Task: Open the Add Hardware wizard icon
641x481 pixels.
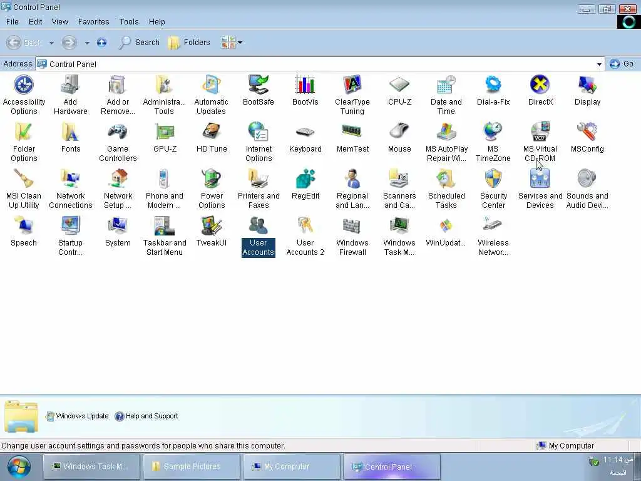Action: click(x=71, y=85)
